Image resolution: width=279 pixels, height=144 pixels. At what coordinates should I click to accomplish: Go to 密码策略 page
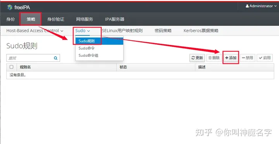(163, 30)
